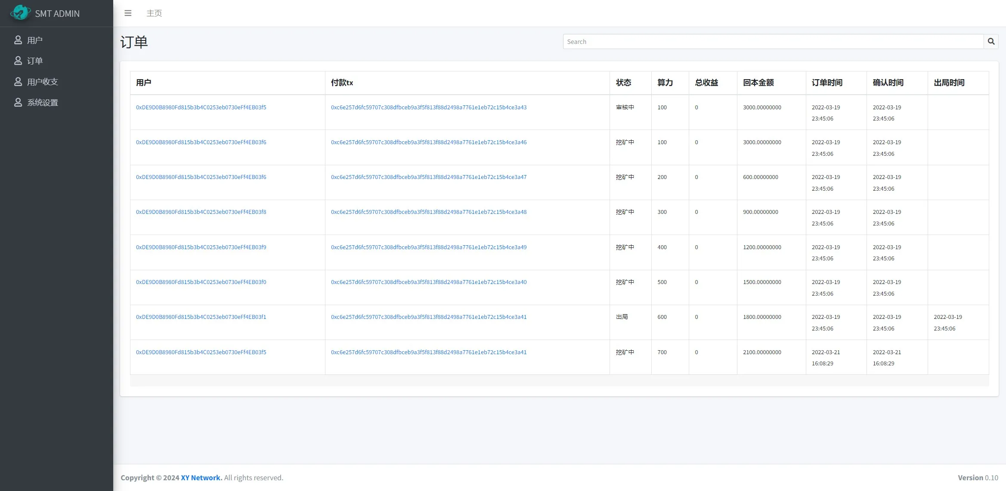Screen dimensions: 1006x491
Task: Open user address ending in EB03f8
Action: [201, 212]
